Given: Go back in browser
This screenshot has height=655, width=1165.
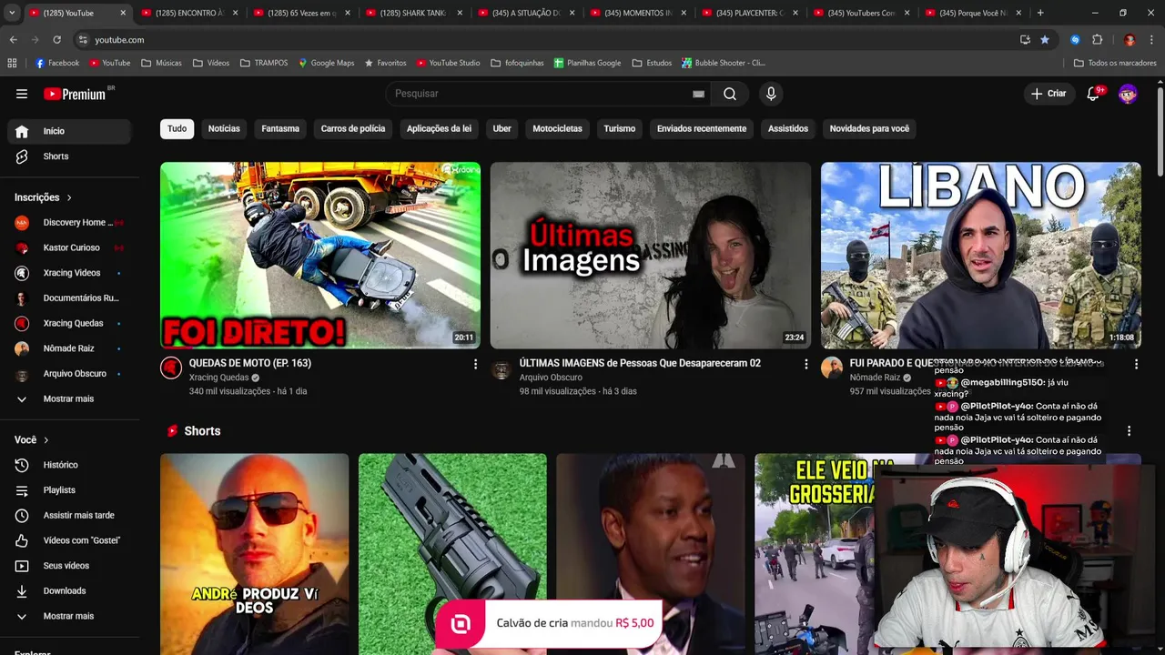Looking at the screenshot, I should pyautogui.click(x=13, y=40).
